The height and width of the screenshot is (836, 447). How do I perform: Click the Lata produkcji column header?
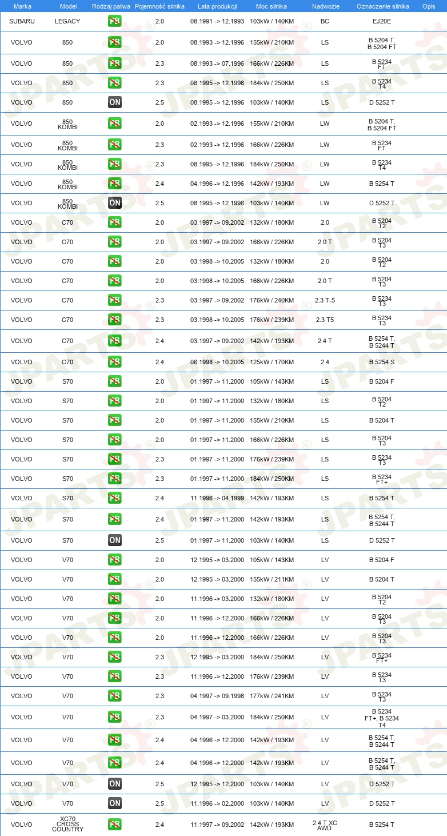coord(217,6)
